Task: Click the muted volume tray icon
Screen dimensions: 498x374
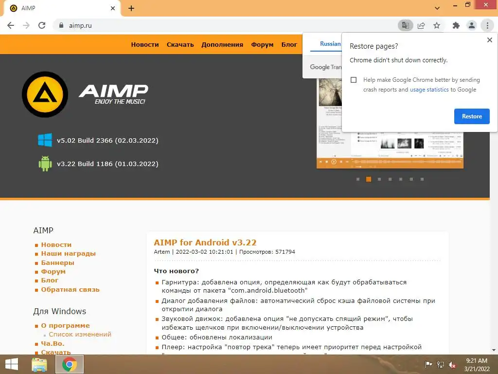Action: [x=452, y=365]
